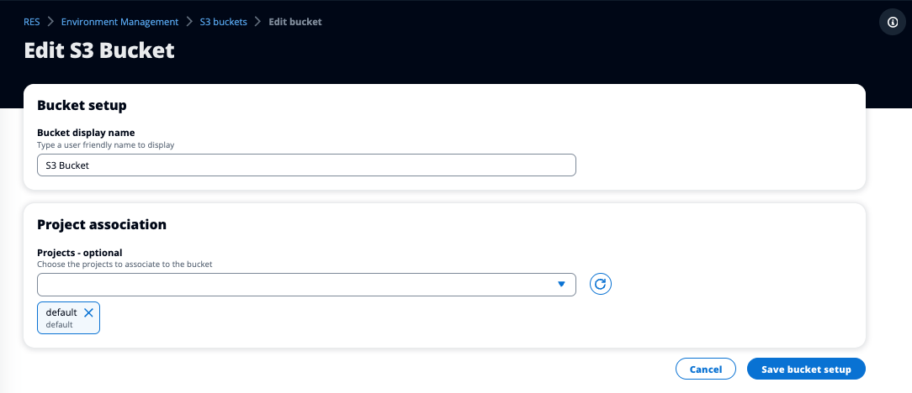Screen dimensions: 912x393
Task: Click the Projects - optional label
Action: point(79,253)
